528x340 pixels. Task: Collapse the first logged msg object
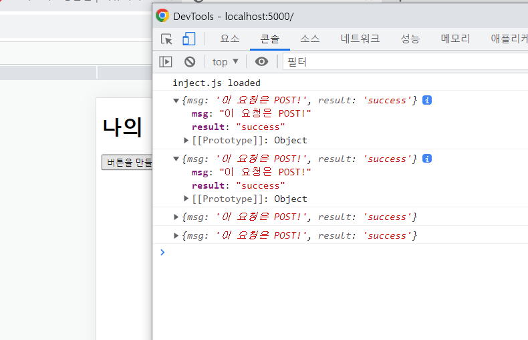pyautogui.click(x=176, y=101)
